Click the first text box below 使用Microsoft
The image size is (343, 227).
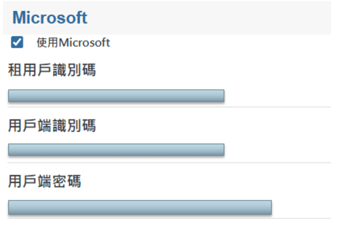click(x=116, y=96)
